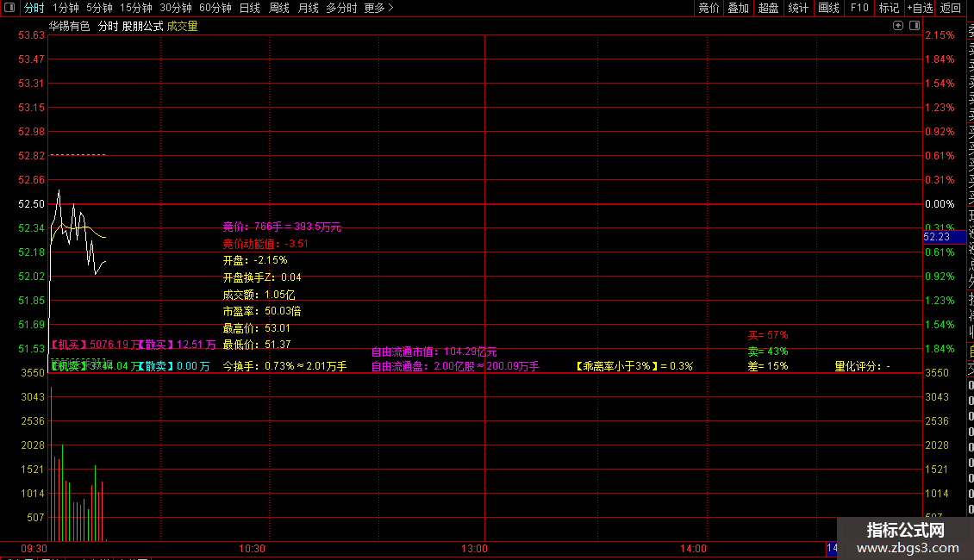Click the 买= 57% buy ratio text
Viewport: 974px width, 560px height.
point(768,335)
